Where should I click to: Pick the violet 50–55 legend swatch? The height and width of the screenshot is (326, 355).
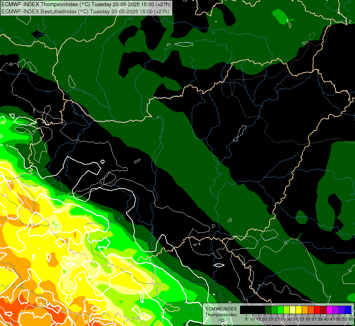pos(342,310)
